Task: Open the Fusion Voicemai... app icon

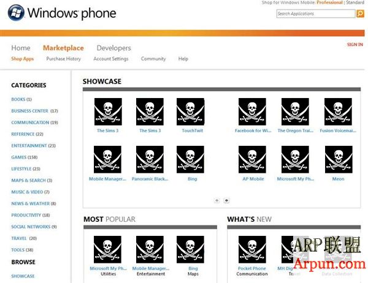Action: pyautogui.click(x=338, y=111)
